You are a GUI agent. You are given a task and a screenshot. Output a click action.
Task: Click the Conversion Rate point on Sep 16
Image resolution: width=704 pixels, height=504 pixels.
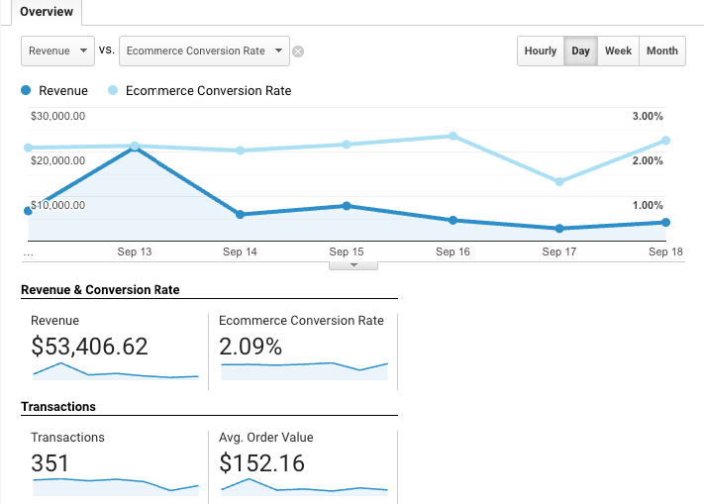point(453,136)
